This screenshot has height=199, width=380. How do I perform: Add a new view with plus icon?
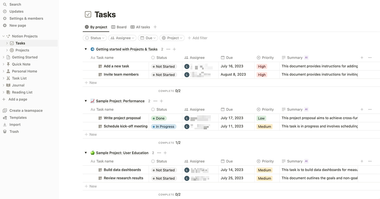(x=155, y=27)
